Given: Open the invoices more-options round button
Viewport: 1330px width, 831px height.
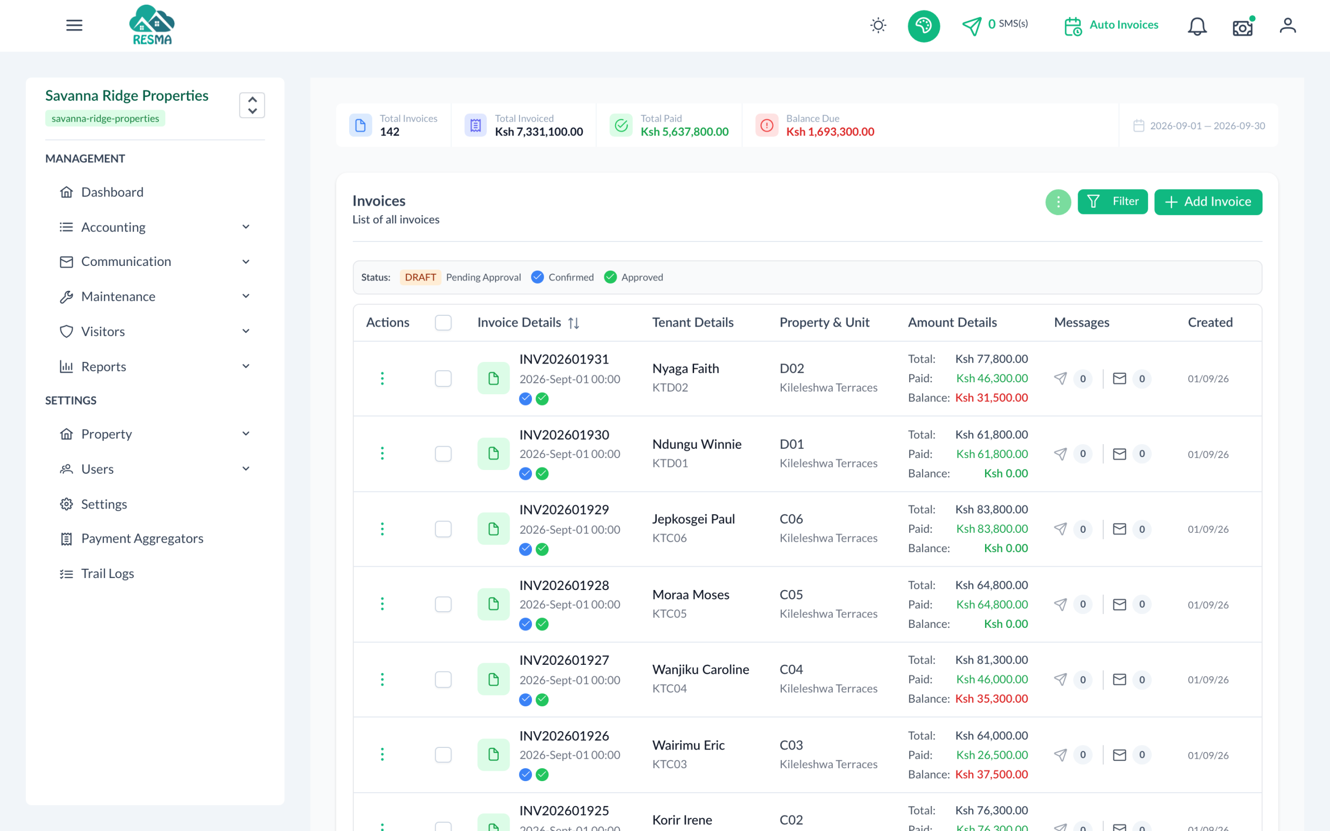Looking at the screenshot, I should coord(1058,202).
